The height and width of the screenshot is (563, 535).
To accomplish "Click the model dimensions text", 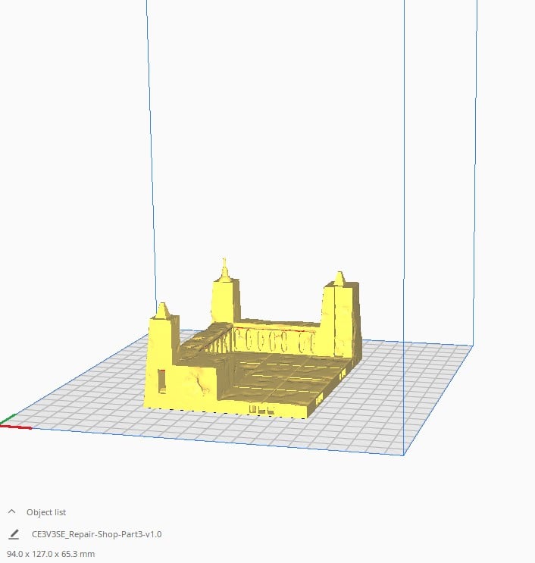I will [x=51, y=554].
